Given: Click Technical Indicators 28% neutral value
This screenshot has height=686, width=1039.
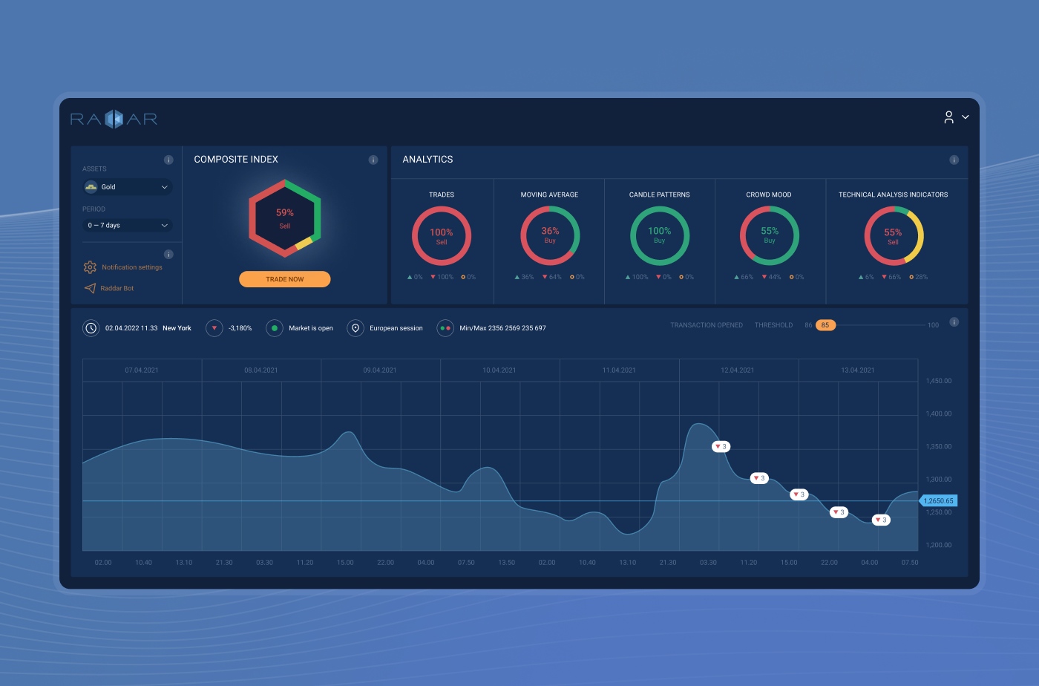Looking at the screenshot, I should (918, 277).
